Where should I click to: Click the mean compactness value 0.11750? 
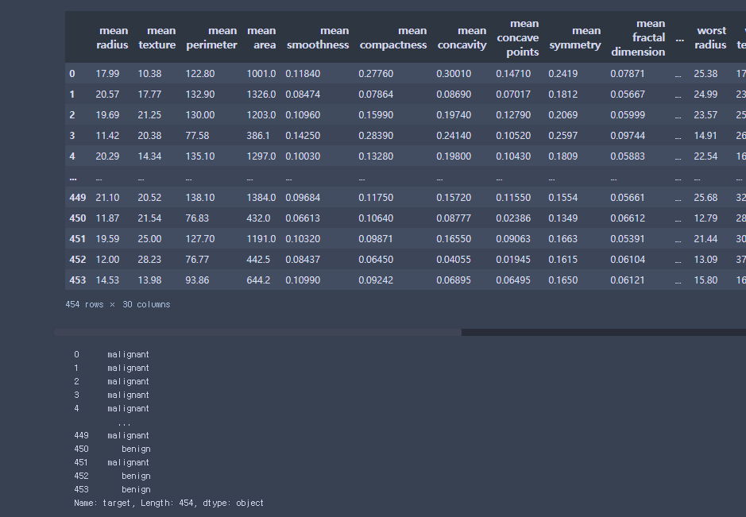point(376,198)
